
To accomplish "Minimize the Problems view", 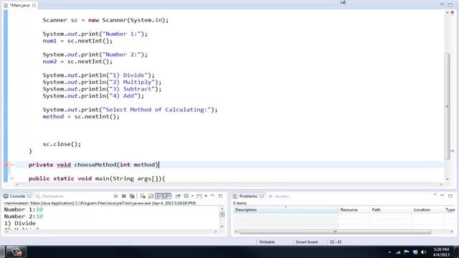I will (443, 196).
